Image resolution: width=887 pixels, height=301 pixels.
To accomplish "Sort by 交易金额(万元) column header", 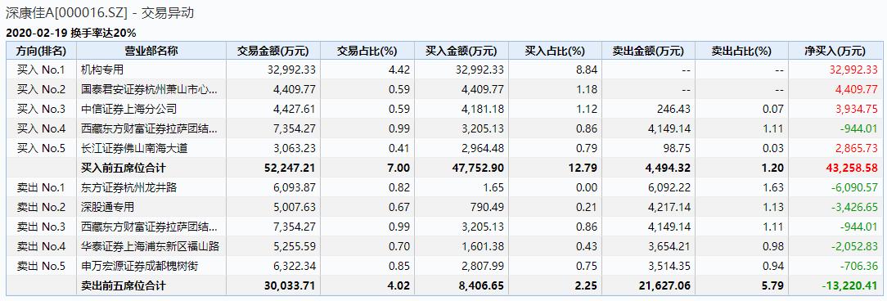I will pos(273,51).
